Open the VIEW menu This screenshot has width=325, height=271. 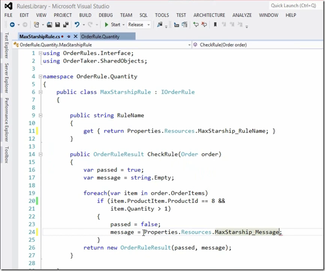[41, 16]
